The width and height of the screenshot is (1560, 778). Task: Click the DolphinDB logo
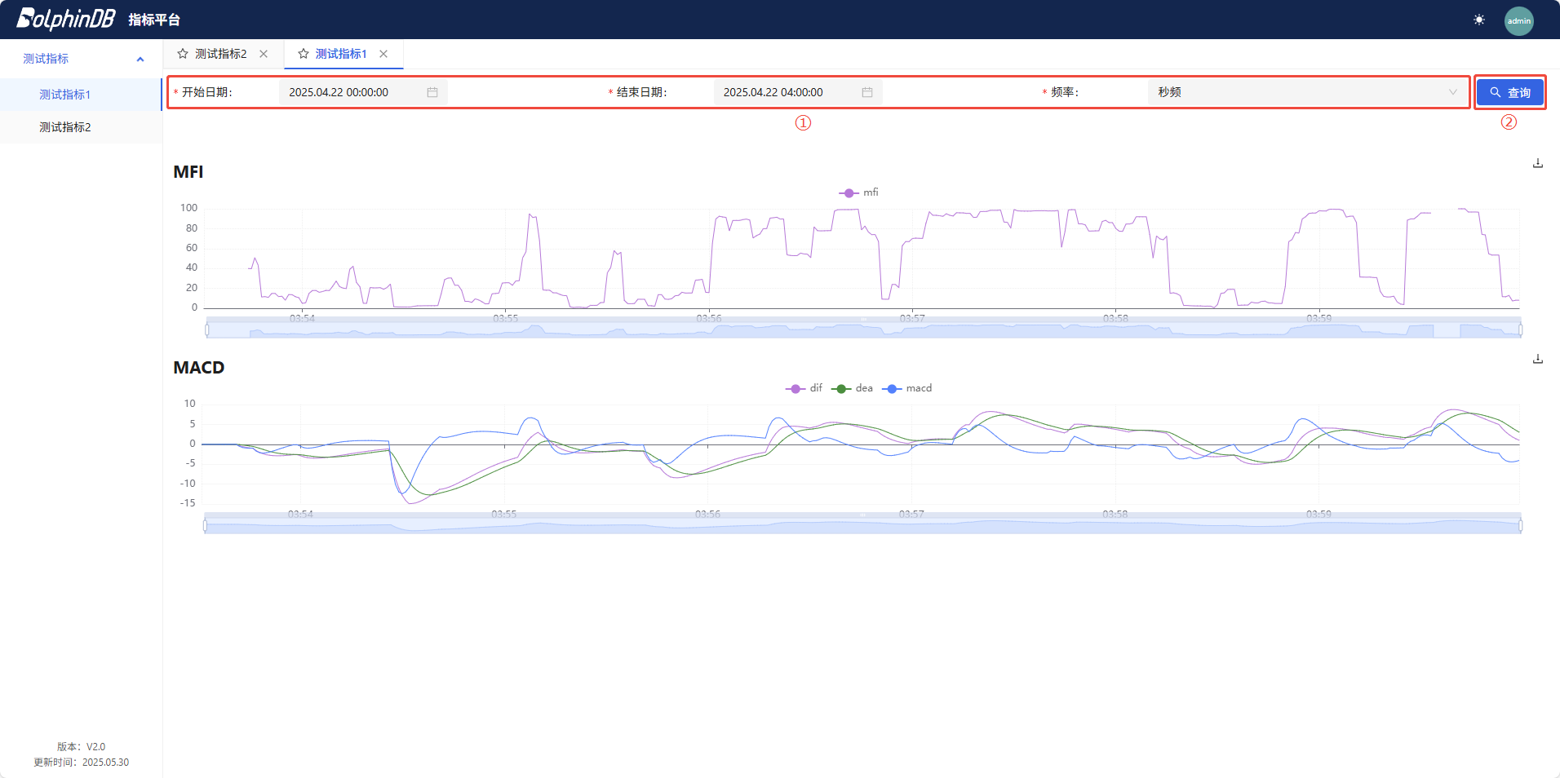pyautogui.click(x=66, y=19)
